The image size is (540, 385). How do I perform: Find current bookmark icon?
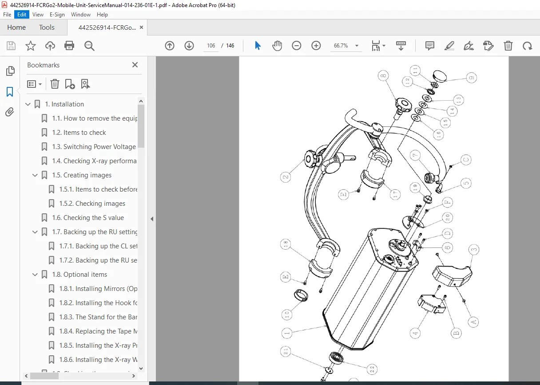[x=85, y=84]
